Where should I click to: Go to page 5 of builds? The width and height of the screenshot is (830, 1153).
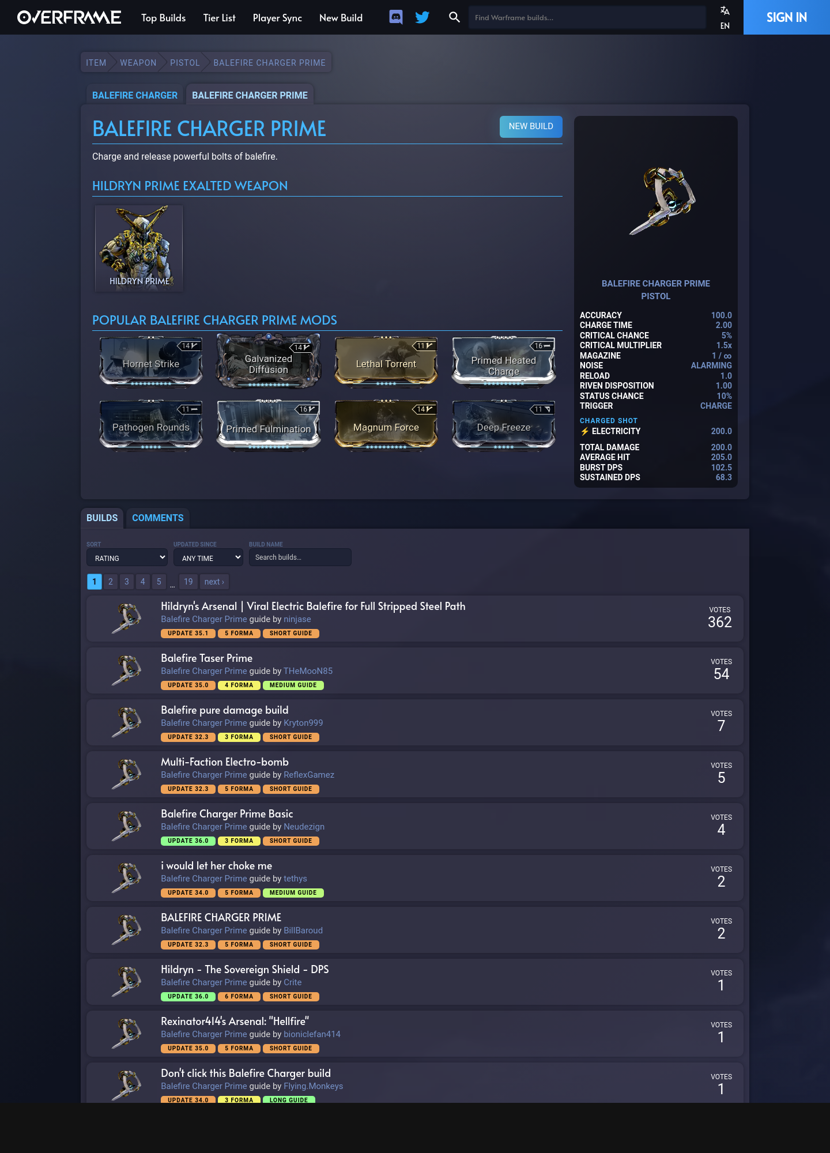[x=159, y=582]
